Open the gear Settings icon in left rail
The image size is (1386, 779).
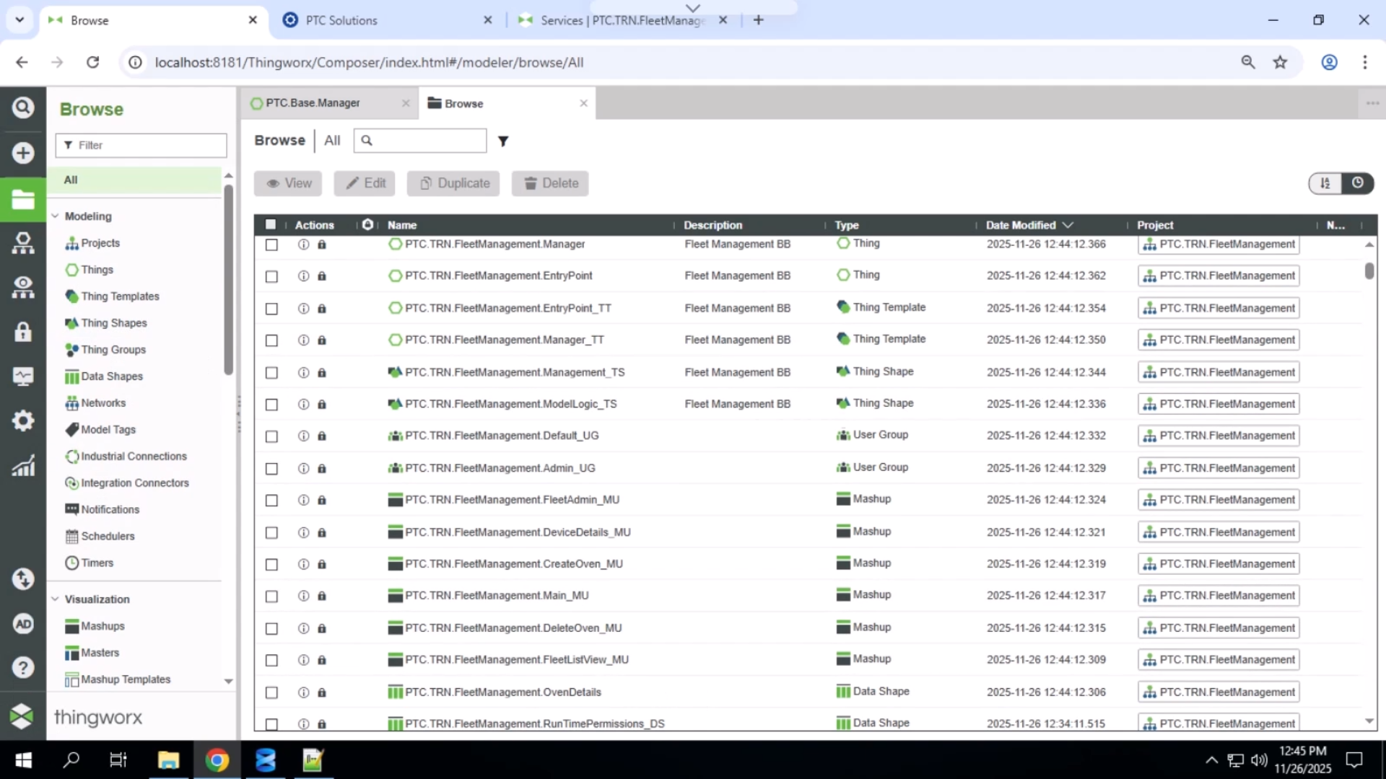coord(23,421)
